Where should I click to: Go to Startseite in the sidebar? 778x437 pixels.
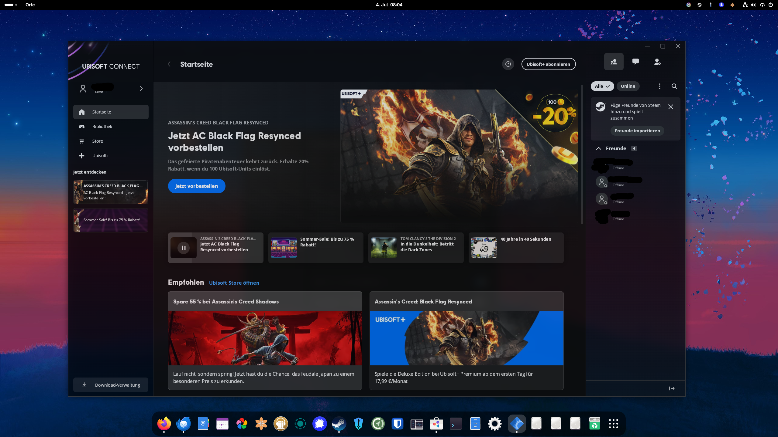tap(111, 112)
